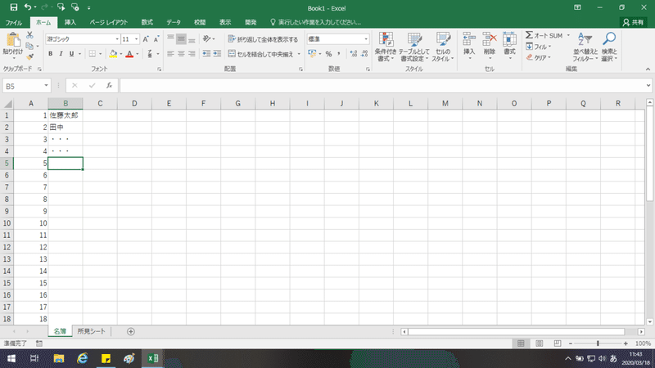Click the red font color swatch
This screenshot has height=368, width=655.
coord(129,54)
